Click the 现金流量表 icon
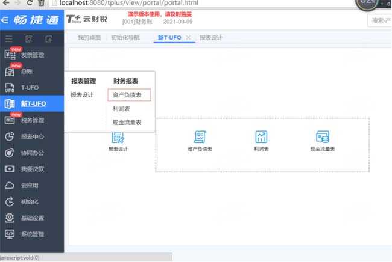The width and height of the screenshot is (392, 262). click(322, 137)
